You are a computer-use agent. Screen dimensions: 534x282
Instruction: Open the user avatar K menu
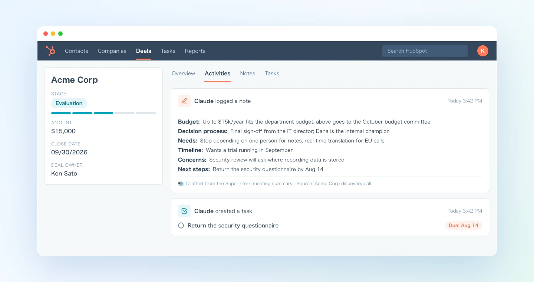click(483, 51)
